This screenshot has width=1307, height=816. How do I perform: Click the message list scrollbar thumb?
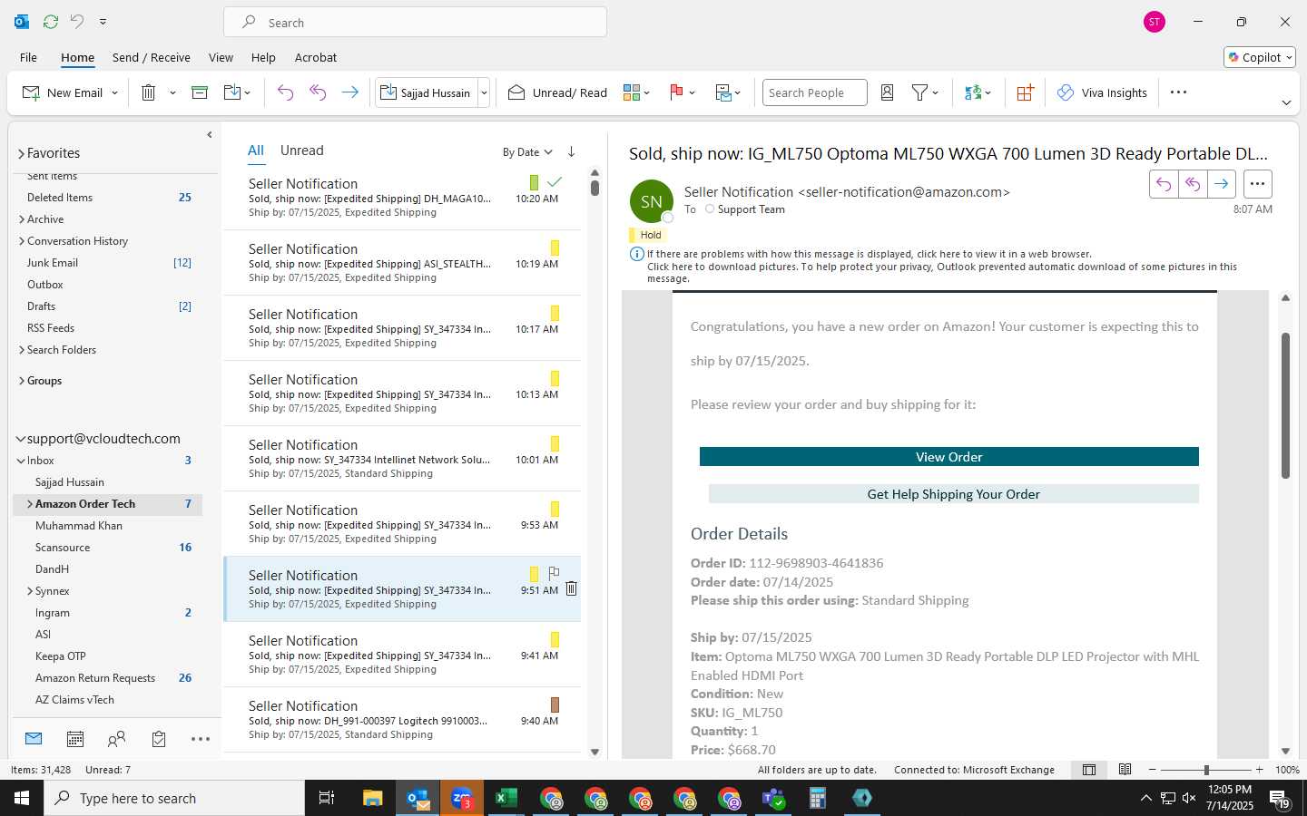(595, 188)
